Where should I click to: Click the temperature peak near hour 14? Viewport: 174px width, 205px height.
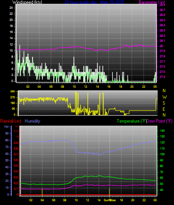tap(100, 176)
